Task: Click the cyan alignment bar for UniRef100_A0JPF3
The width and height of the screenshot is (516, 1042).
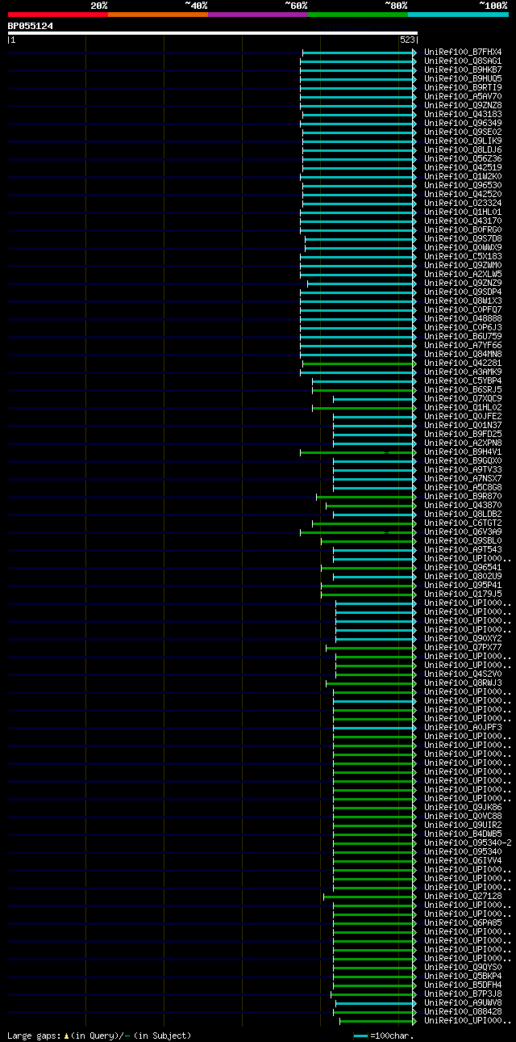Action: 374,728
